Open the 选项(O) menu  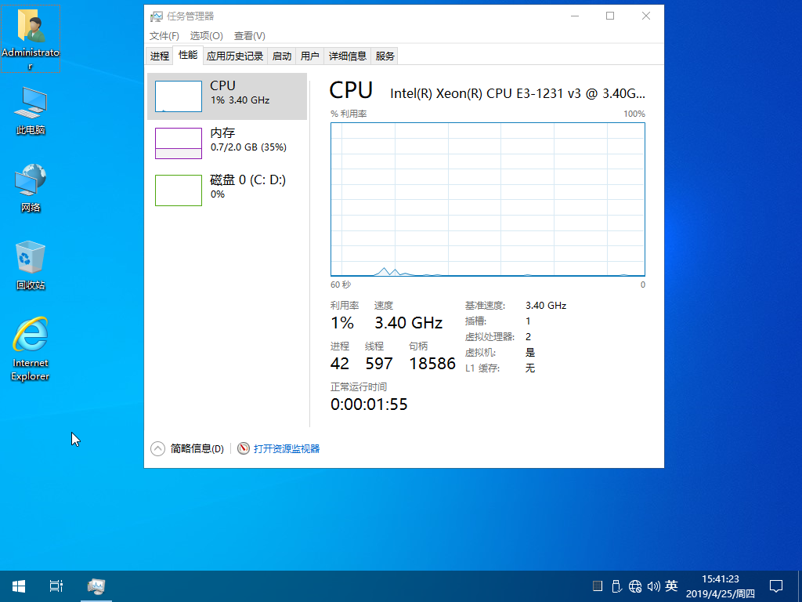click(207, 36)
